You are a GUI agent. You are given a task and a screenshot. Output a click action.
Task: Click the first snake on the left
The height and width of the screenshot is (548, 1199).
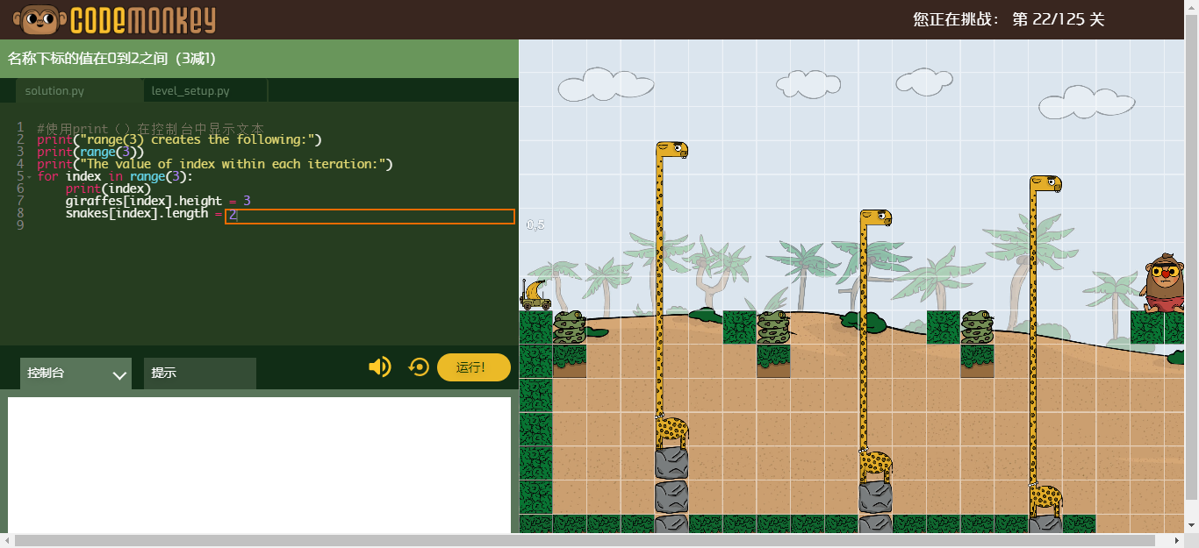coord(569,327)
